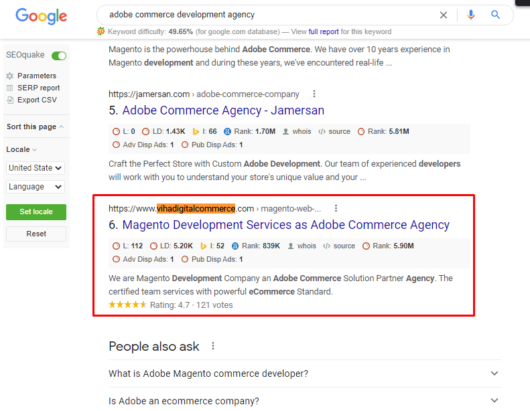Open the United States locale dropdown
The height and width of the screenshot is (411, 530).
[x=36, y=168]
